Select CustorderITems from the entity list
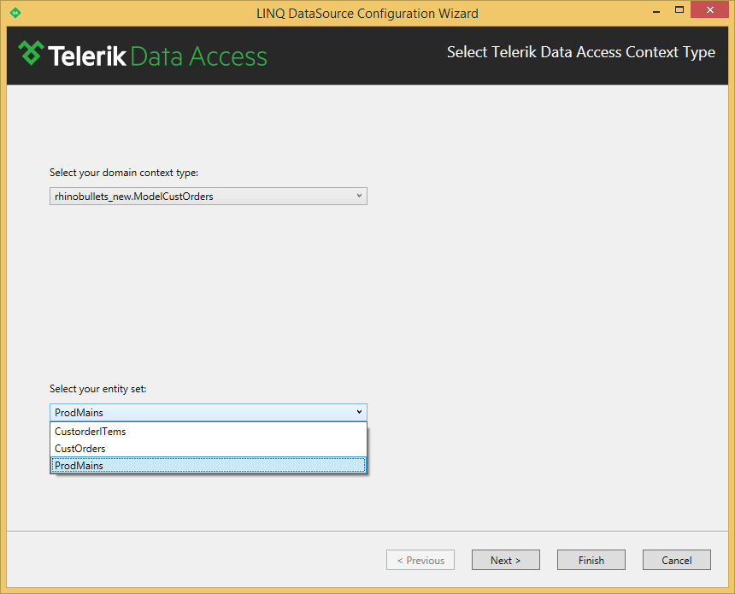The image size is (735, 594). pyautogui.click(x=209, y=432)
